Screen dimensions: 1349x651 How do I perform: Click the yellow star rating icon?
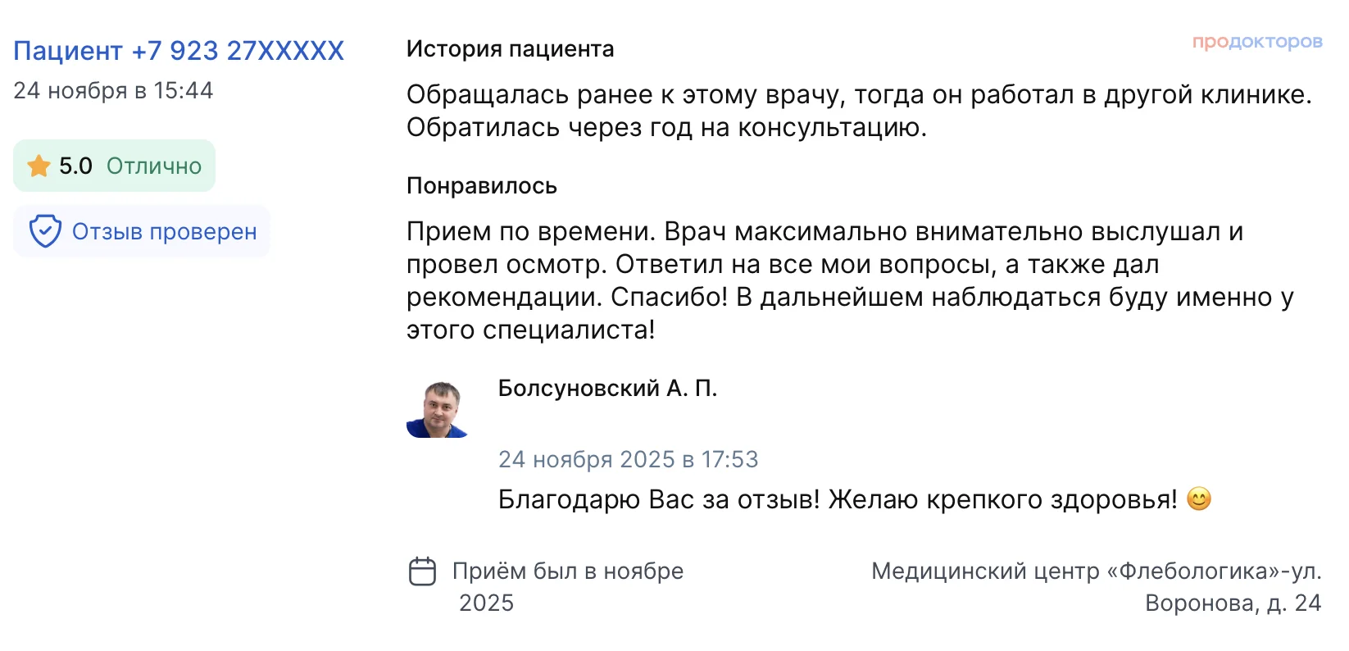(38, 165)
